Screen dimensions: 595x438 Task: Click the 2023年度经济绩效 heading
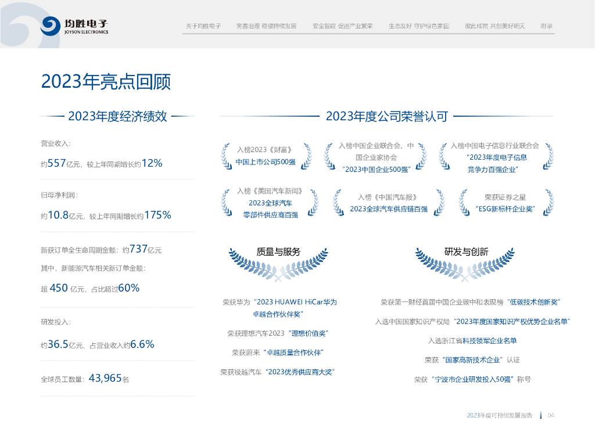(117, 116)
